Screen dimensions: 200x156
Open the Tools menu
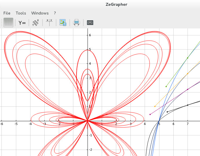(x=21, y=13)
